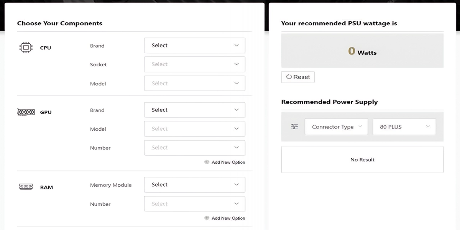Open the CPU Brand dropdown
The height and width of the screenshot is (230, 460).
pos(194,45)
